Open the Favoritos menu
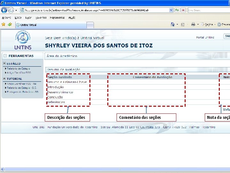This screenshot has height=173, width=230. point(41,18)
